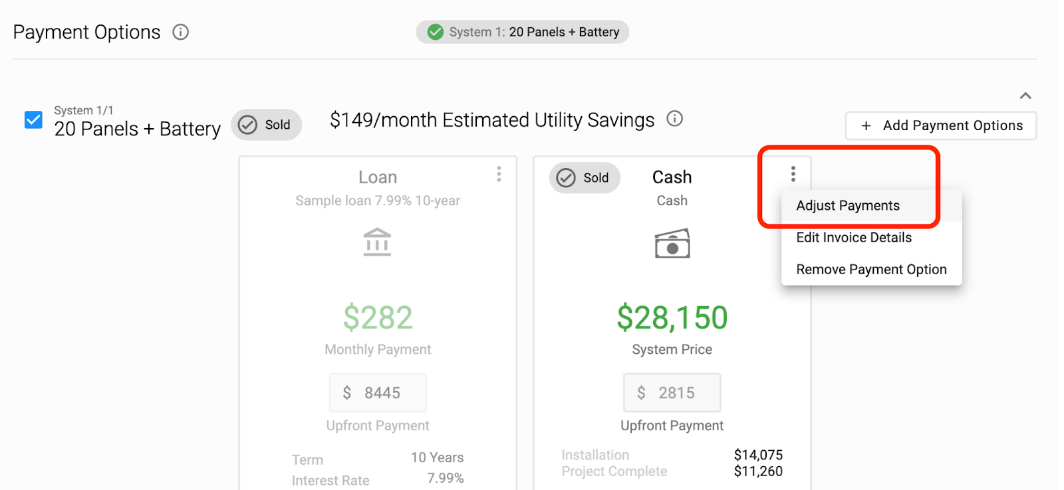Collapse the System 1/1 section with chevron
Viewport: 1064px width, 490px height.
point(1025,96)
